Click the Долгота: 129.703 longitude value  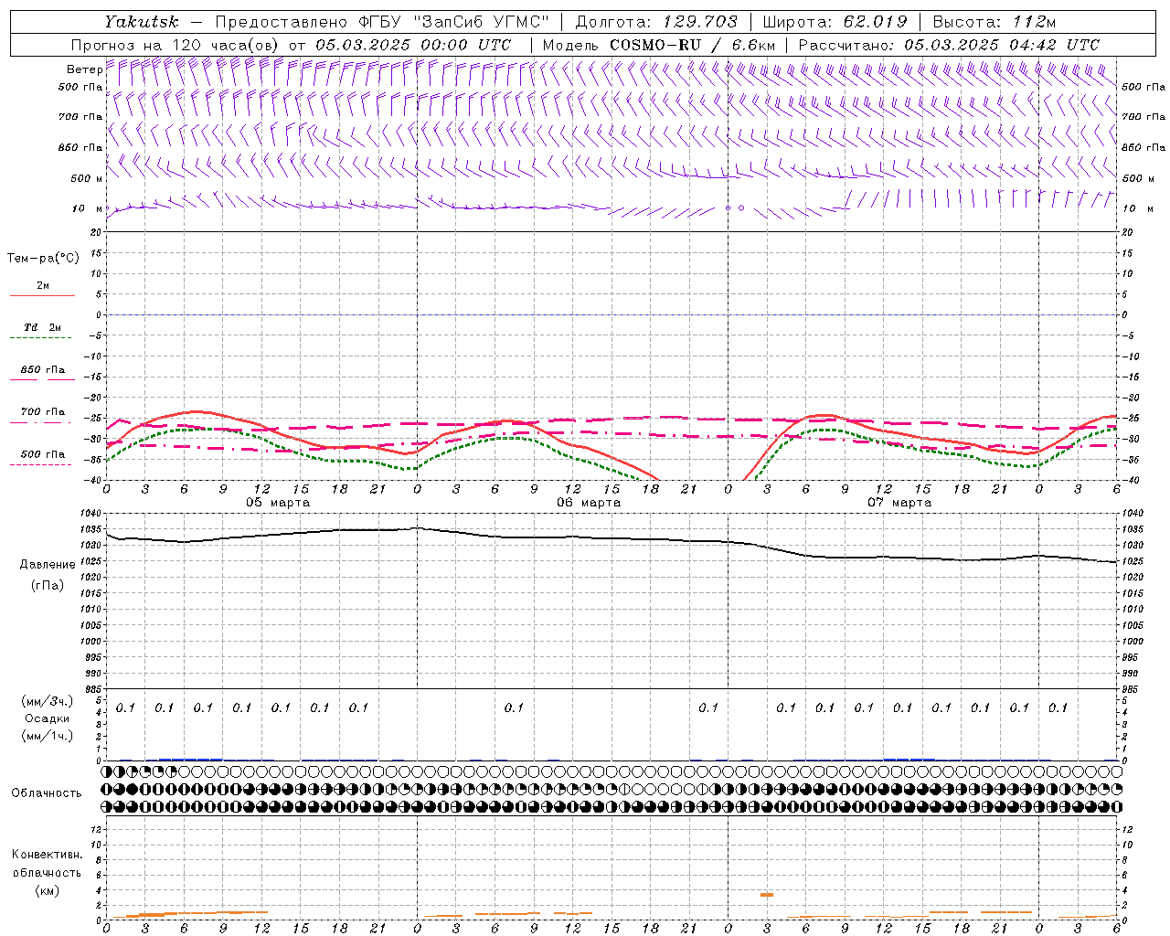[x=655, y=22]
